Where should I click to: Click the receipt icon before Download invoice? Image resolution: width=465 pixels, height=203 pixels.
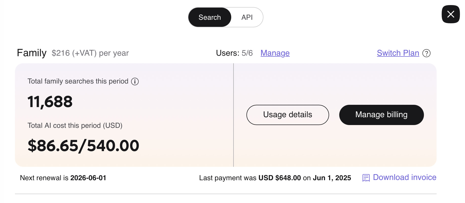tap(366, 178)
